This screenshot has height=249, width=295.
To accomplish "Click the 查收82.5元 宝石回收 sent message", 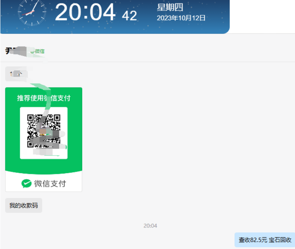I will [x=265, y=240].
